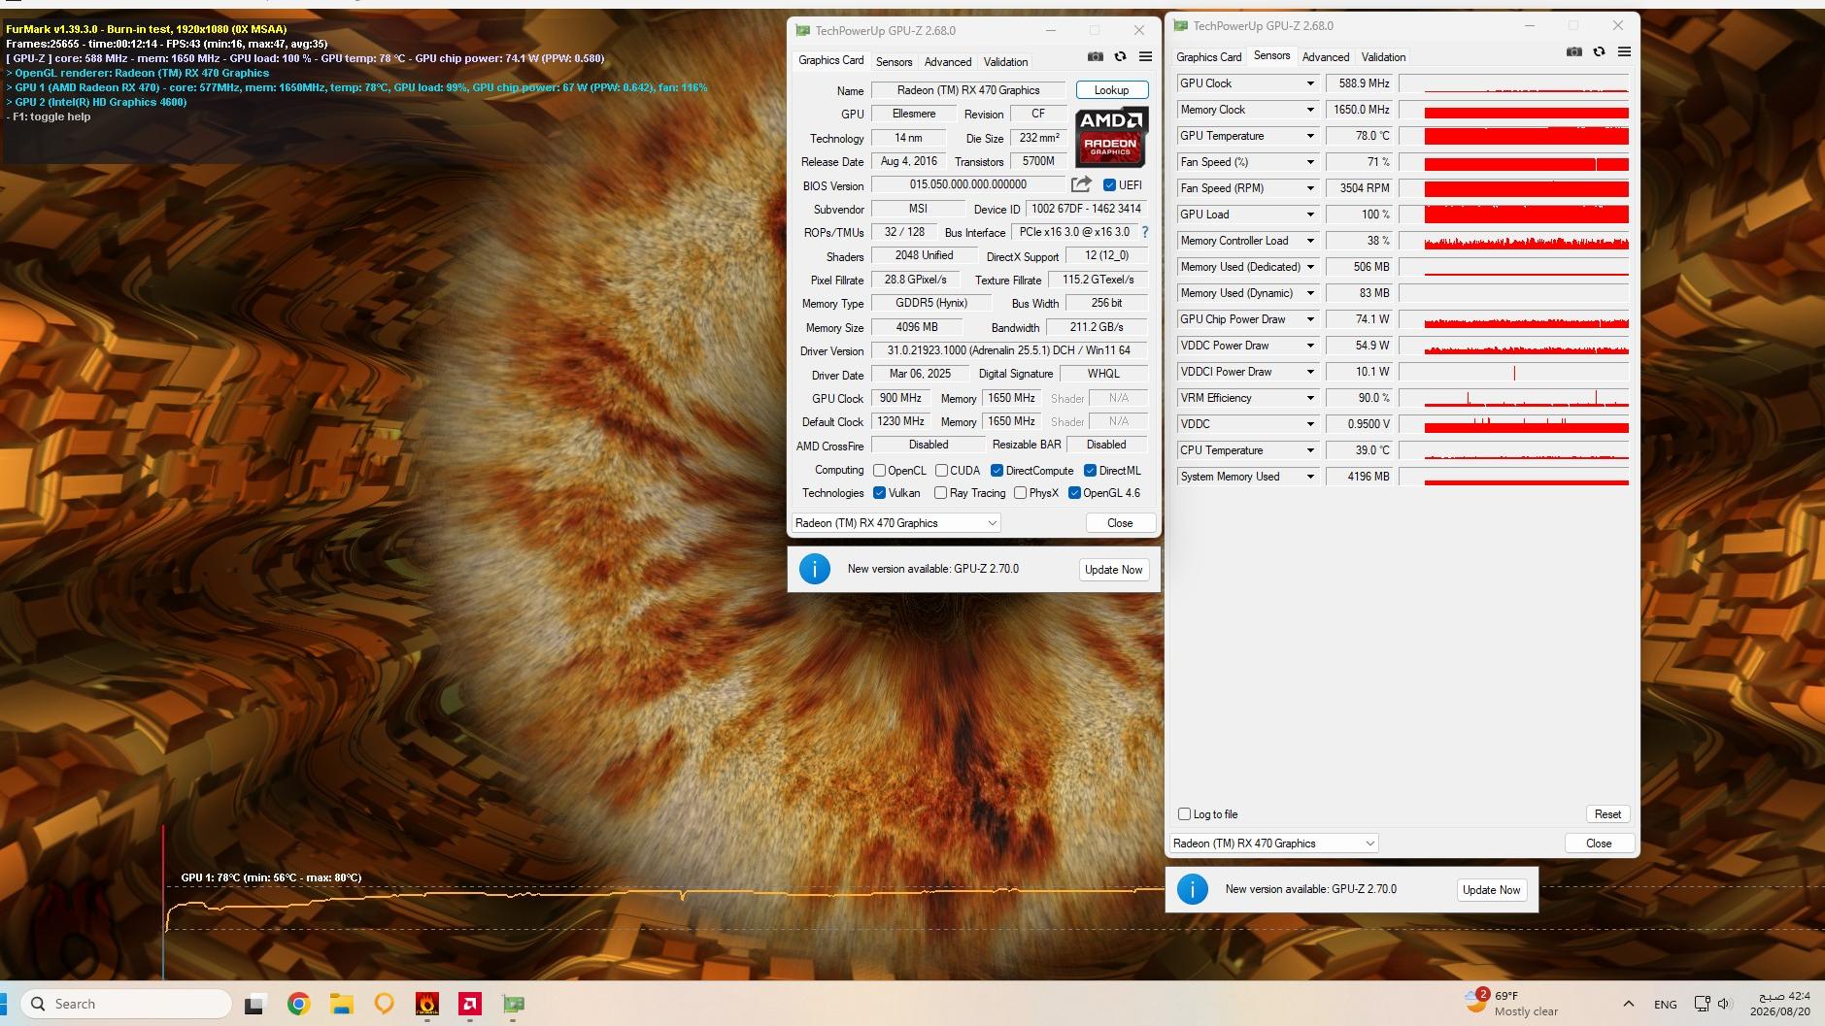This screenshot has width=1825, height=1026.
Task: Enable the Log to file checkbox
Action: click(x=1184, y=814)
